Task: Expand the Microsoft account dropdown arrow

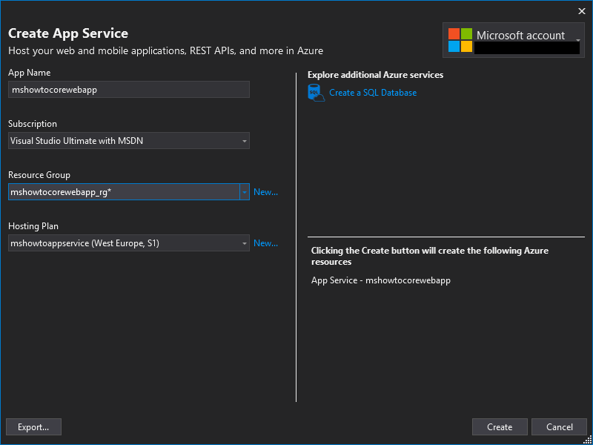Action: point(578,40)
